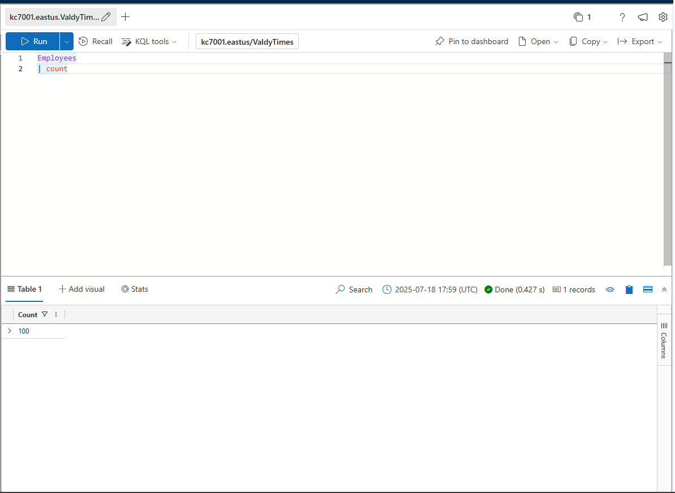Screen dimensions: 675x493
Task: Open the Count column options menu
Action: point(56,314)
